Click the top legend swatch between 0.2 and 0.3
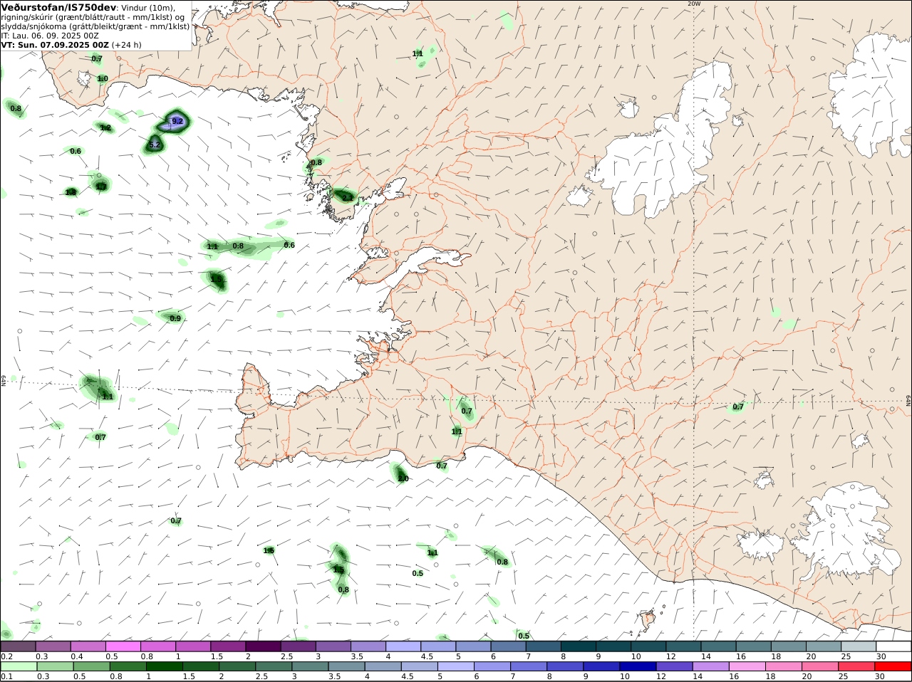The image size is (912, 682). (19, 646)
